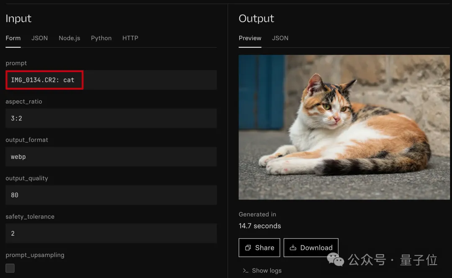The width and height of the screenshot is (452, 278).
Task: Click the terminal icon beside Show logs
Action: point(246,271)
